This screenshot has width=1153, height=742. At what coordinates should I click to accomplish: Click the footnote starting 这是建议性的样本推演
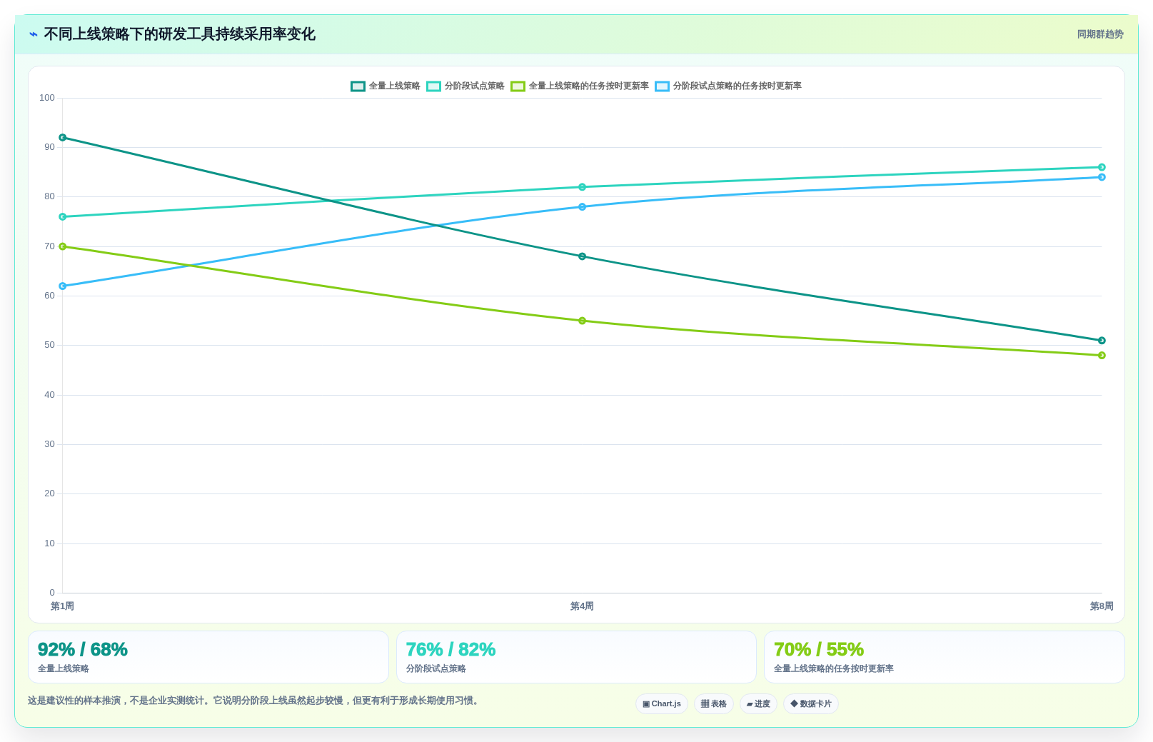click(255, 701)
